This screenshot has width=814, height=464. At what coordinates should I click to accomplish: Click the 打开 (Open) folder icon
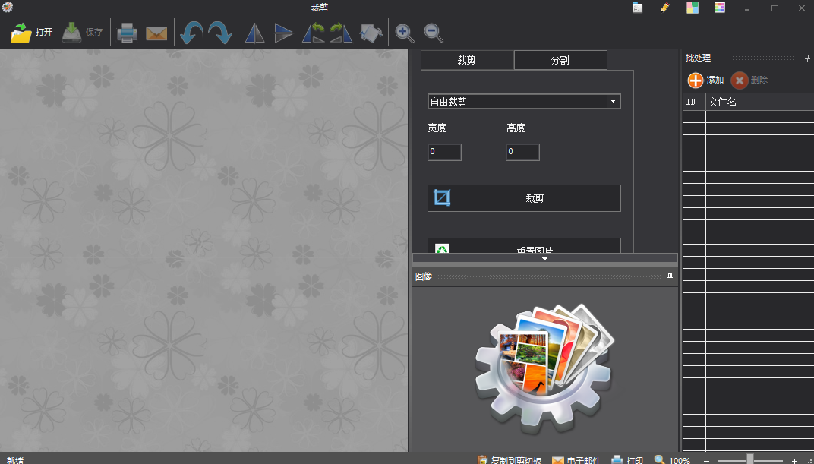pos(21,33)
